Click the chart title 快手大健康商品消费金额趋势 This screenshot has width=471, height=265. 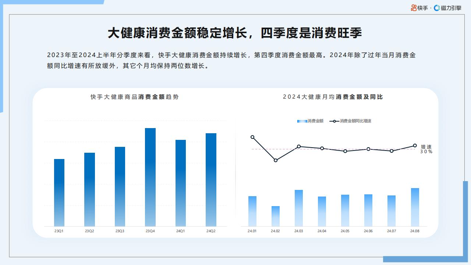point(135,97)
